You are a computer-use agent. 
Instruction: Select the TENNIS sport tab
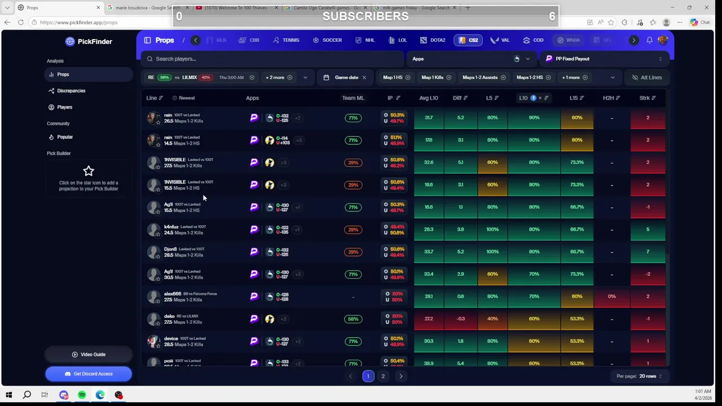tap(286, 40)
